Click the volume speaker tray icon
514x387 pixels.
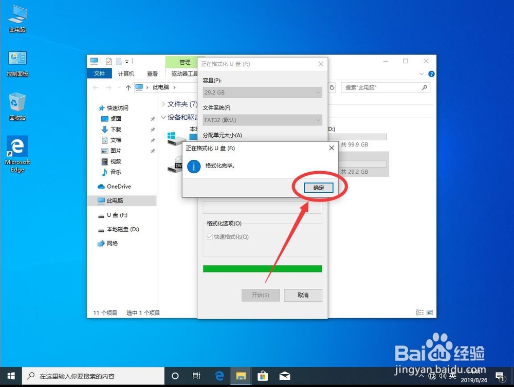pyautogui.click(x=442, y=376)
